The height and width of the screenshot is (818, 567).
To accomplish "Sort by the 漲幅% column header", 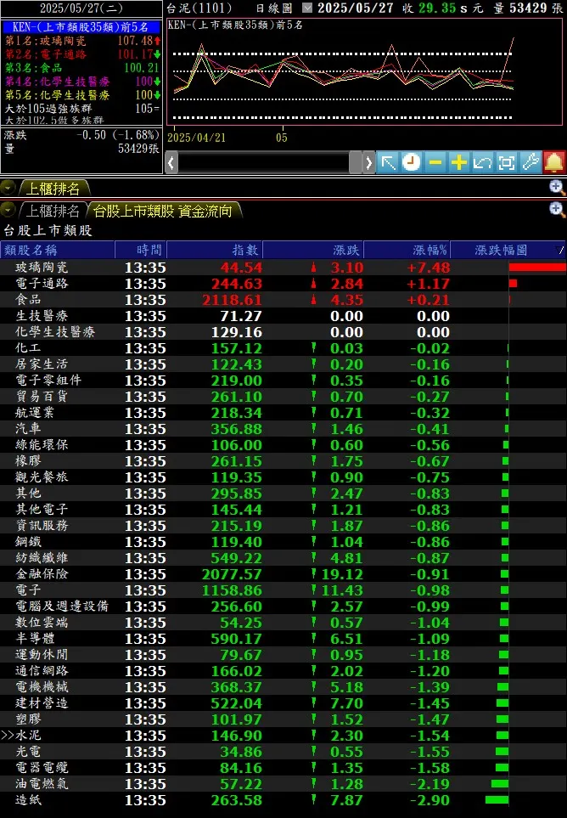I will click(x=407, y=250).
